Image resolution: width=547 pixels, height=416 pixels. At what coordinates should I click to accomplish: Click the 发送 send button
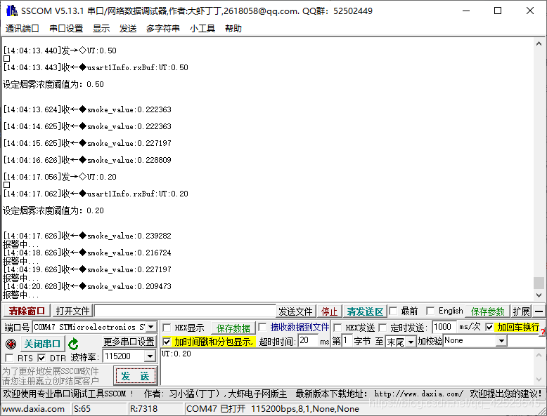click(x=136, y=376)
